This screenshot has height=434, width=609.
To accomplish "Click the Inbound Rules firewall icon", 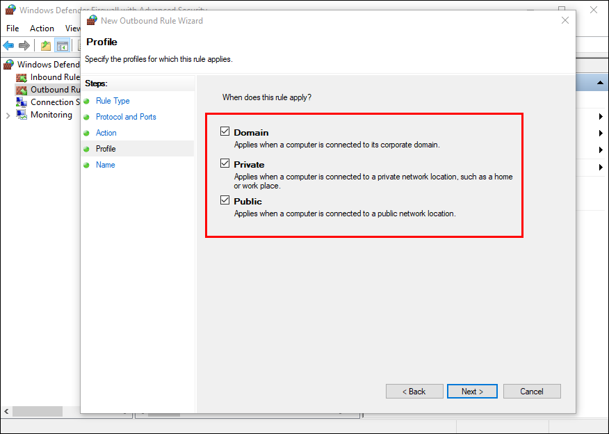I will click(x=22, y=77).
